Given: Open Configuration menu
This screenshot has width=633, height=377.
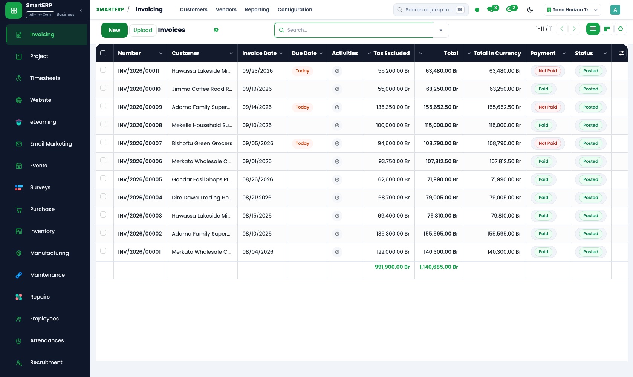Looking at the screenshot, I should [295, 9].
